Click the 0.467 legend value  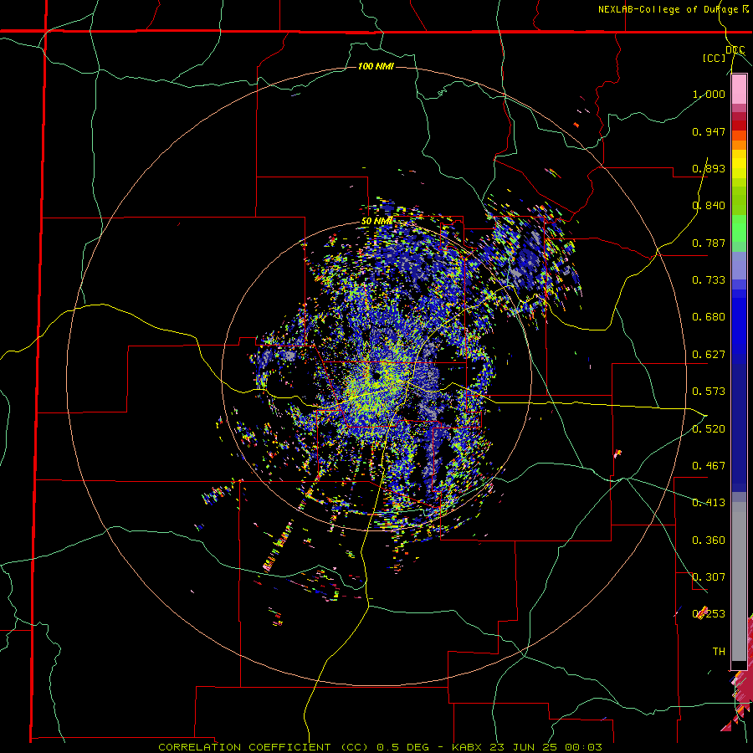[709, 466]
